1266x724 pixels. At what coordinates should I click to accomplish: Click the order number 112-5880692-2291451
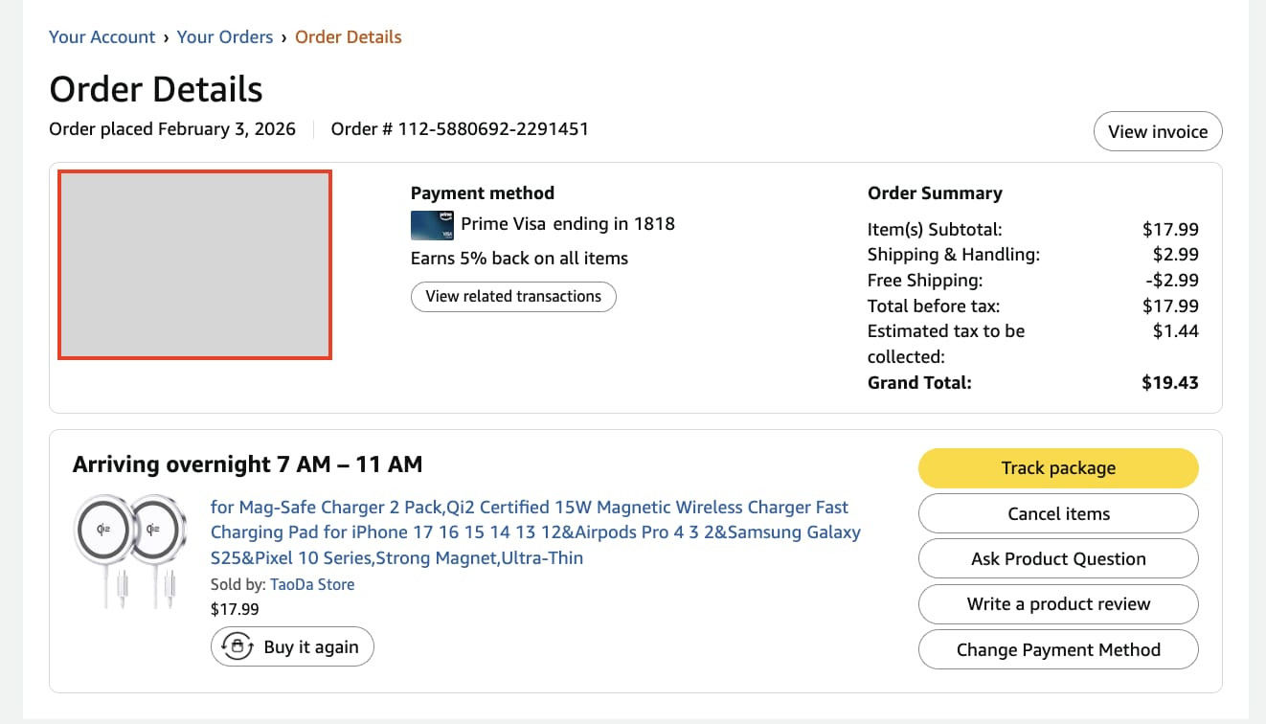click(x=460, y=128)
